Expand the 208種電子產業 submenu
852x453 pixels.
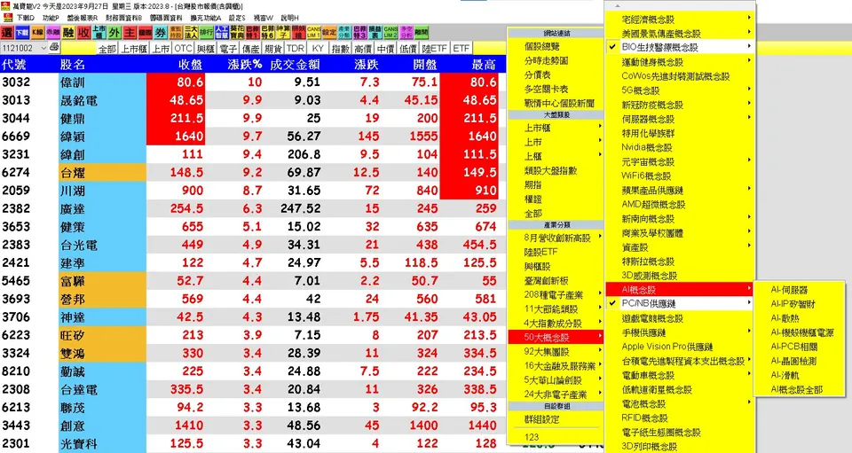click(556, 295)
